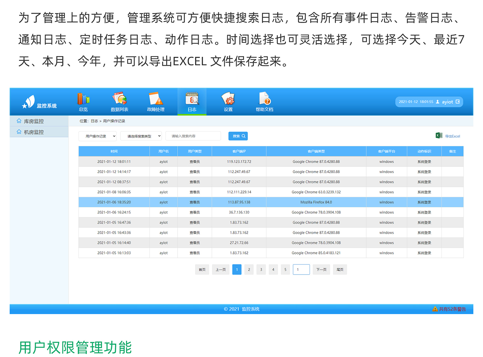Image resolution: width=483 pixels, height=357 pixels.
Task: Expand the 用户操作记录 dropdown
Action: (x=98, y=136)
